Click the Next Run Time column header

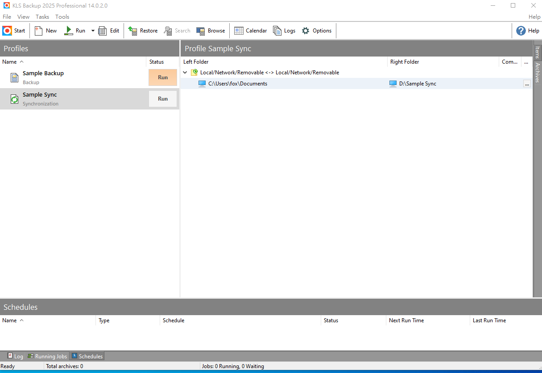tap(428, 320)
